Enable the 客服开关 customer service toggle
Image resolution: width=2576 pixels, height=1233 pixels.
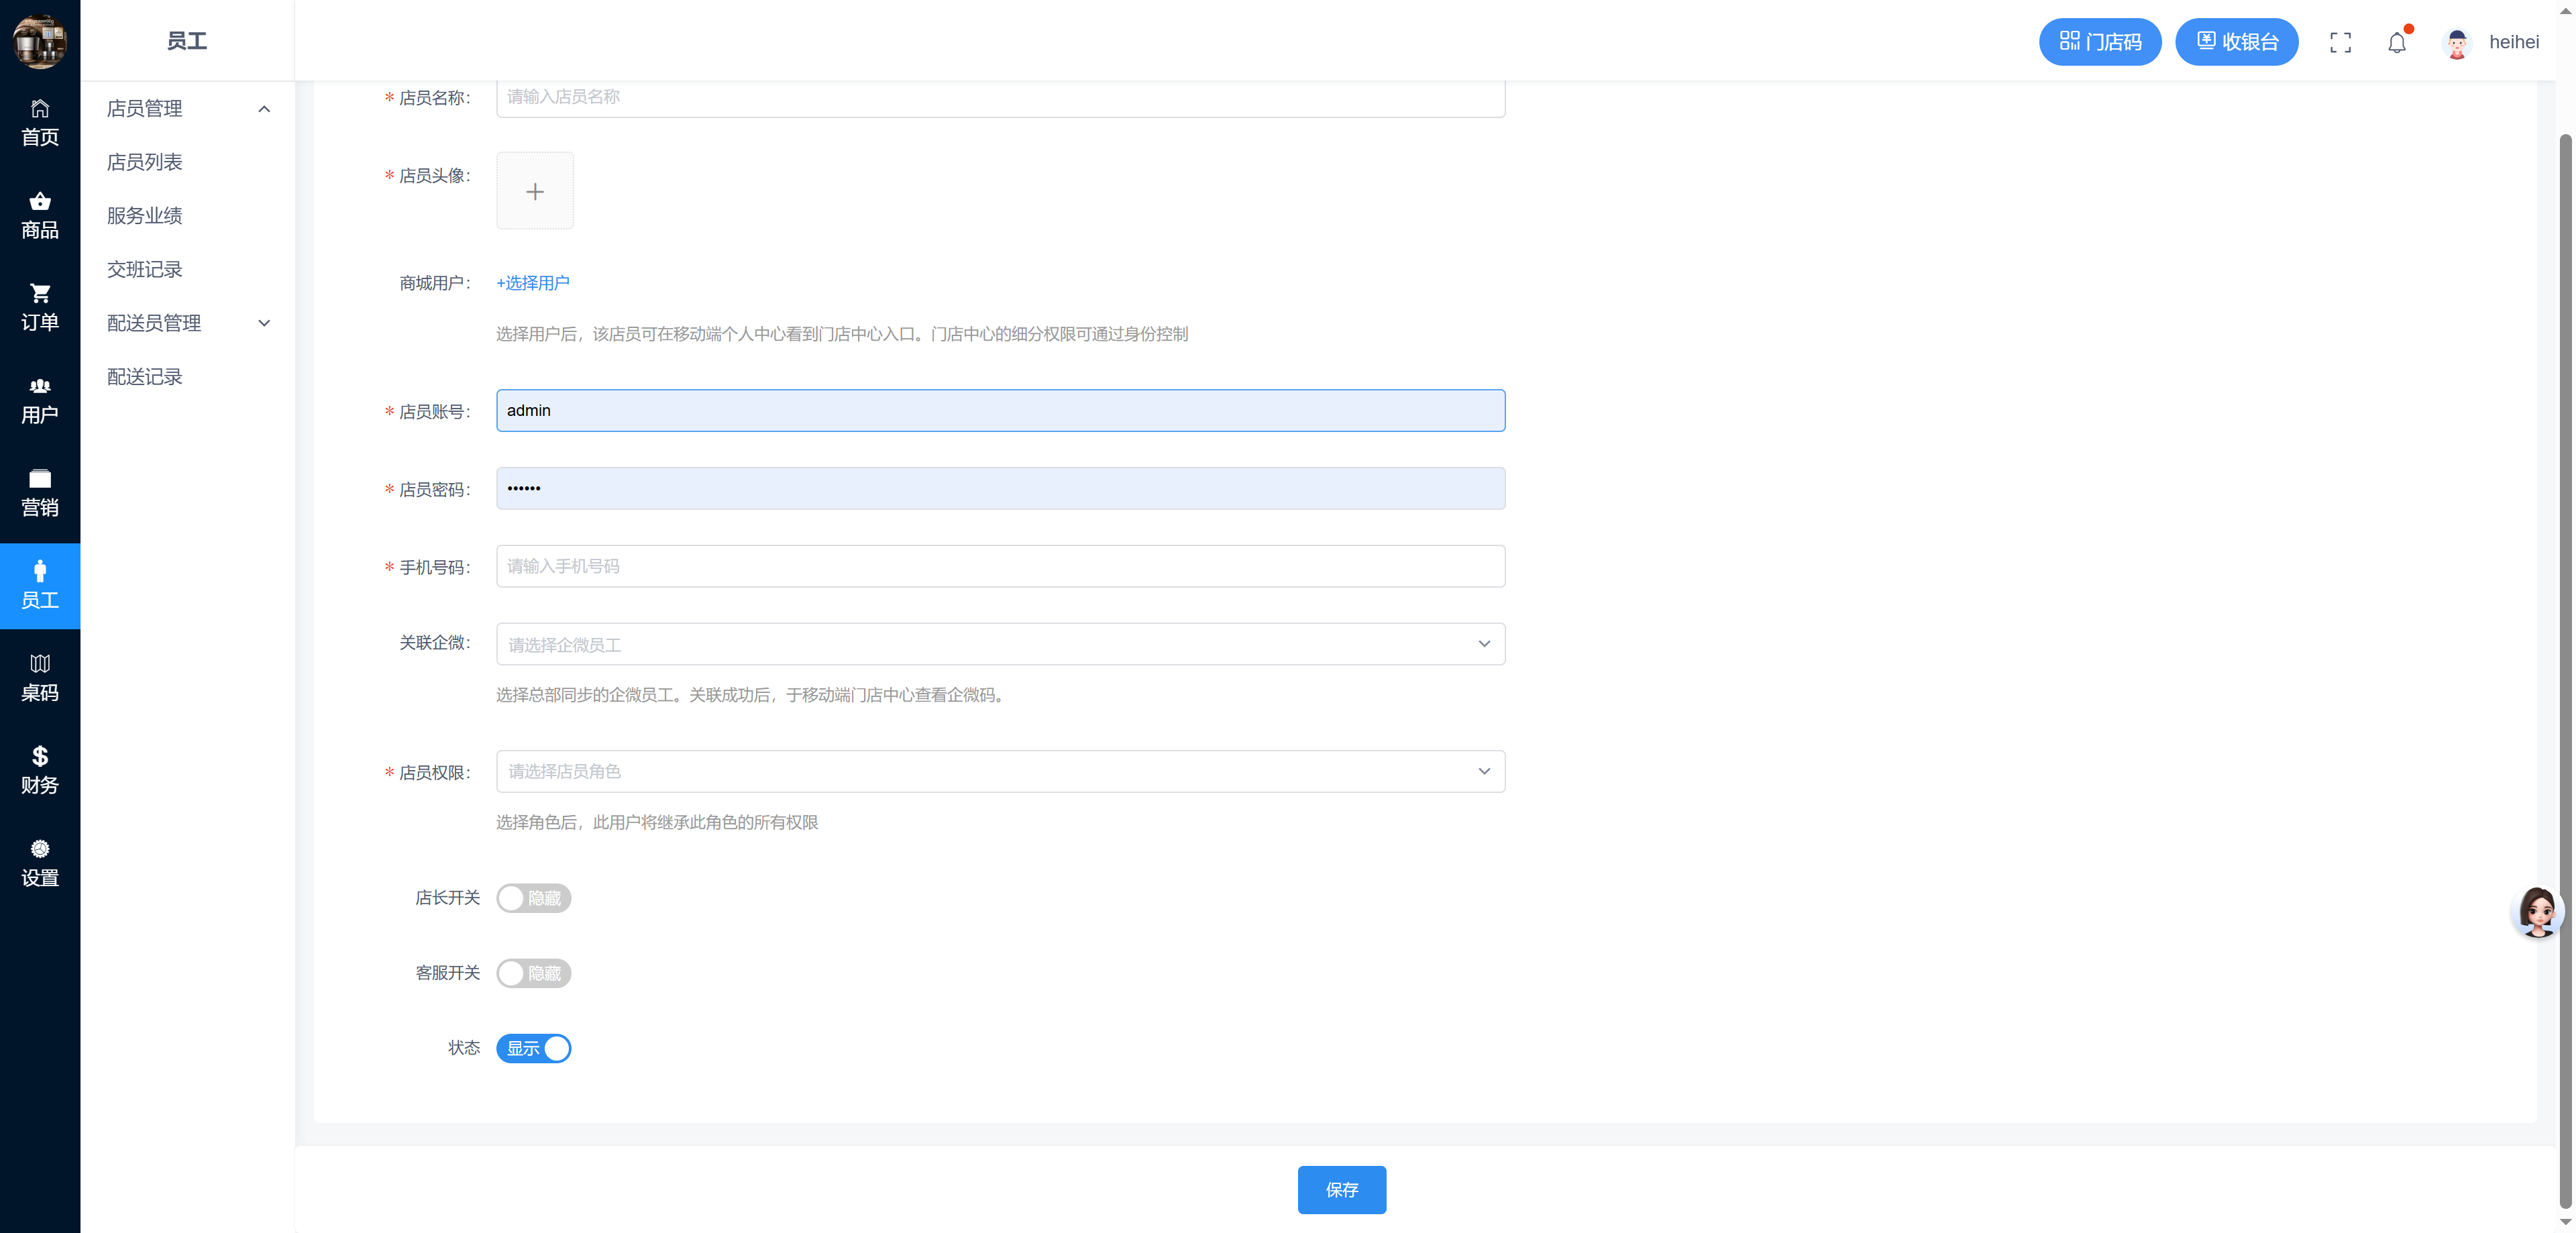tap(533, 973)
